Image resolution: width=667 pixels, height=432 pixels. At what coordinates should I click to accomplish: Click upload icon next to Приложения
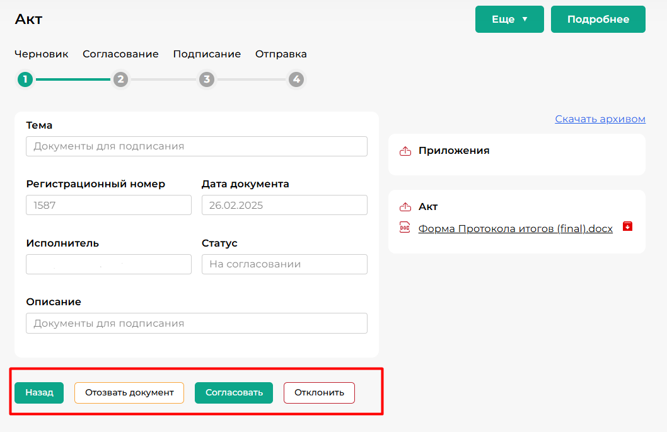coord(405,151)
